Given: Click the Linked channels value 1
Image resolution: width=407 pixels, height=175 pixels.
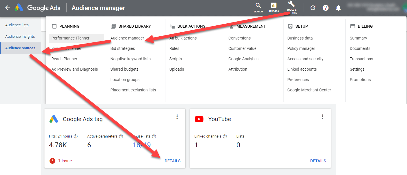Looking at the screenshot, I should (196, 145).
